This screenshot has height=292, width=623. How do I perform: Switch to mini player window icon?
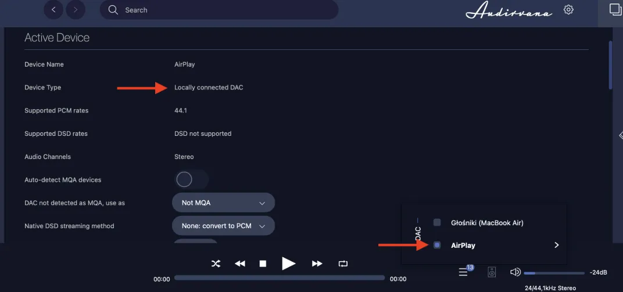point(615,9)
